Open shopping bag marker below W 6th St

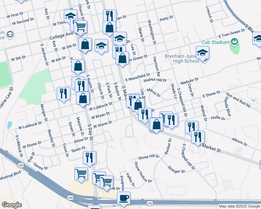(78, 65)
